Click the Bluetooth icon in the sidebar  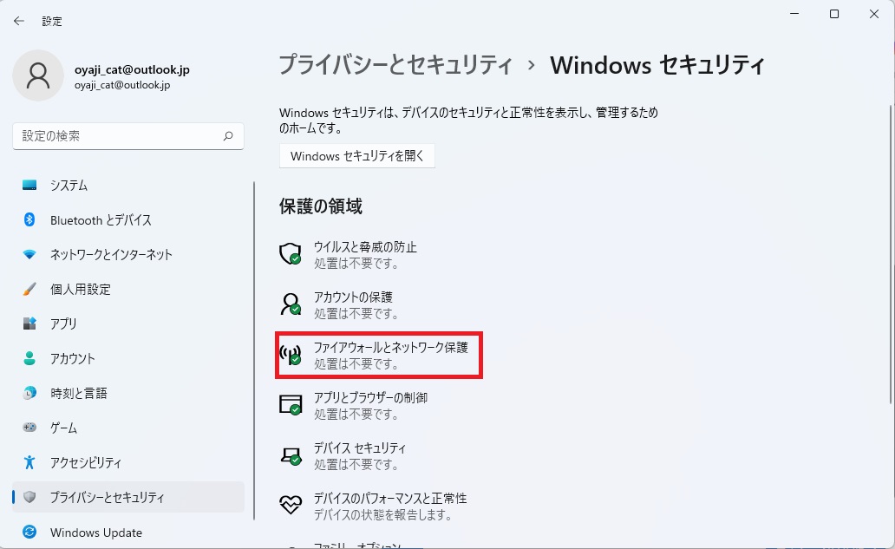click(29, 219)
